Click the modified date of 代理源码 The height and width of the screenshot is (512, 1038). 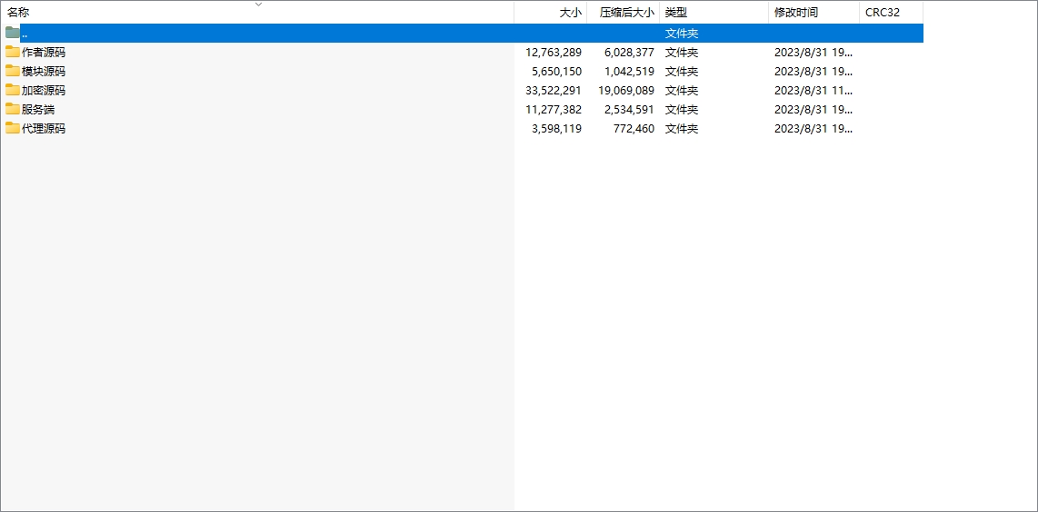click(813, 129)
